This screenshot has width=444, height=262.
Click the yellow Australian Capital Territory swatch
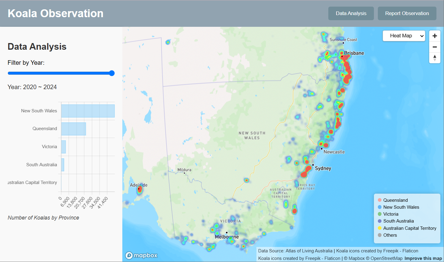pyautogui.click(x=380, y=228)
